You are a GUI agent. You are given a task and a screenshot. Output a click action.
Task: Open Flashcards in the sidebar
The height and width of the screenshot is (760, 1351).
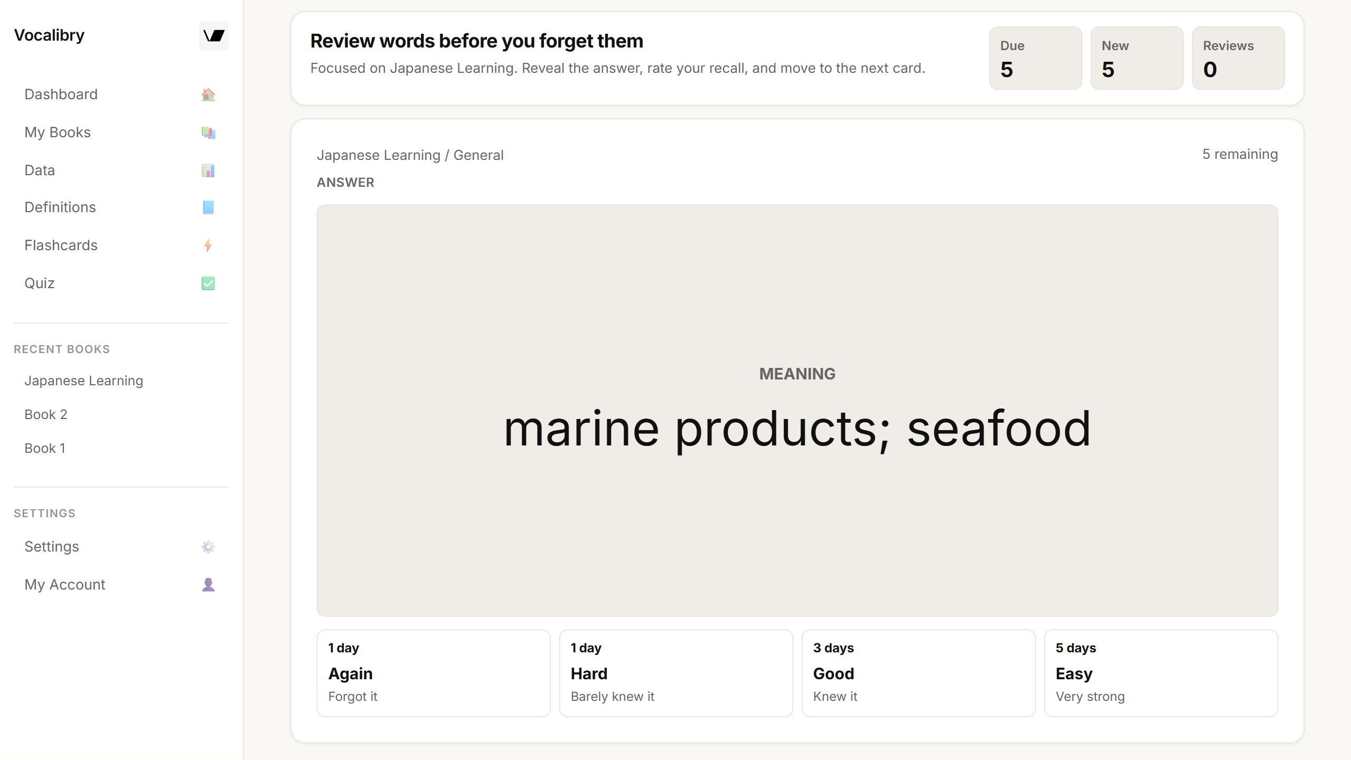pos(121,245)
